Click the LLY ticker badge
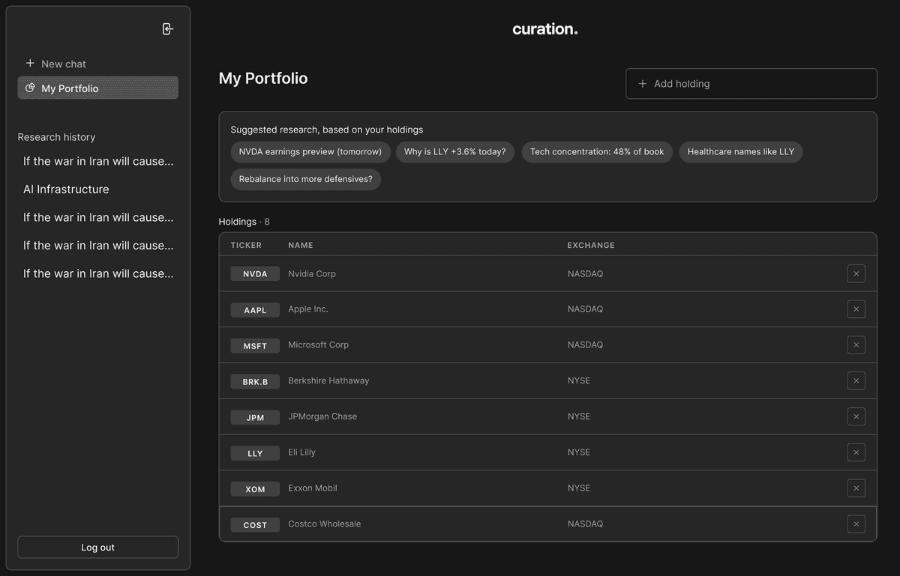Screen dimensions: 900x576 [255, 453]
